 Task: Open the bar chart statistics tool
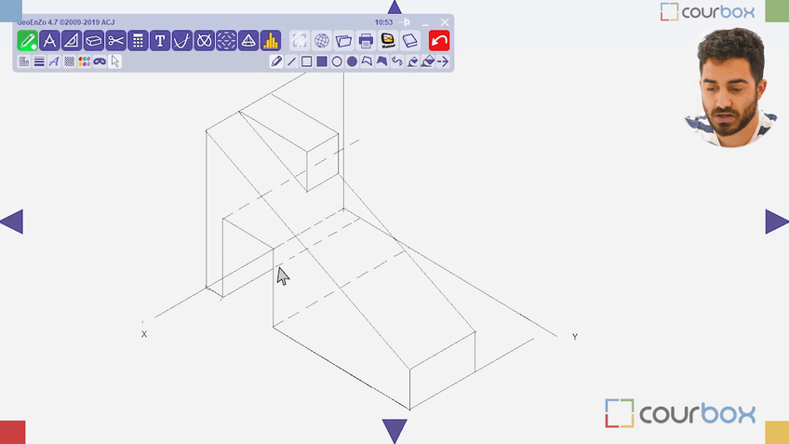click(x=271, y=40)
